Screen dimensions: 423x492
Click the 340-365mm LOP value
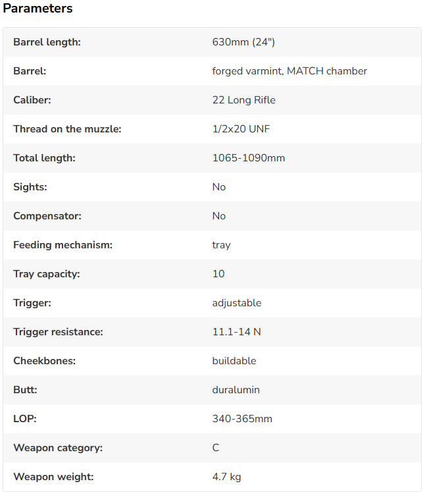click(242, 419)
